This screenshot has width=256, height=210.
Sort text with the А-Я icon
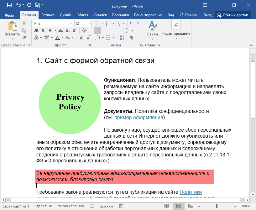122,38
